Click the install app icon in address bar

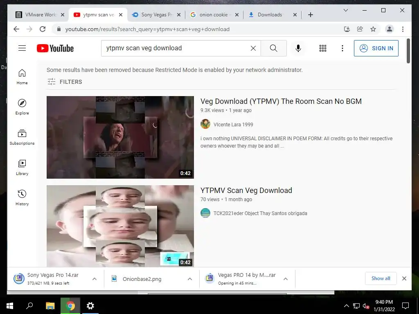coord(347,29)
